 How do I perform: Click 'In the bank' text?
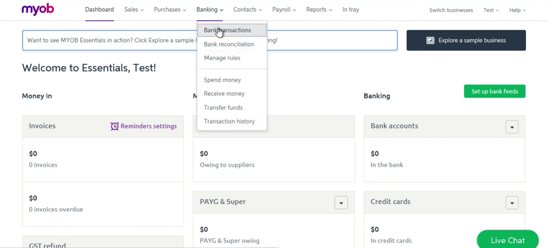(387, 165)
